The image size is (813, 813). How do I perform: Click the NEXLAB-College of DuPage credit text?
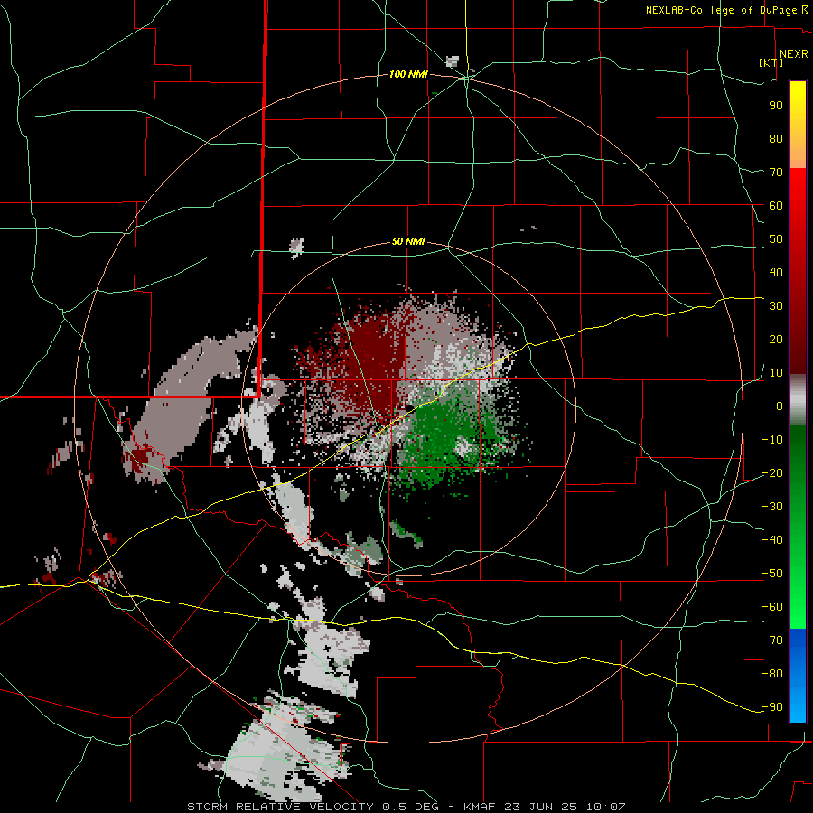click(722, 10)
